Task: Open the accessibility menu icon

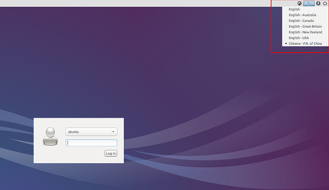Action: 319,3
